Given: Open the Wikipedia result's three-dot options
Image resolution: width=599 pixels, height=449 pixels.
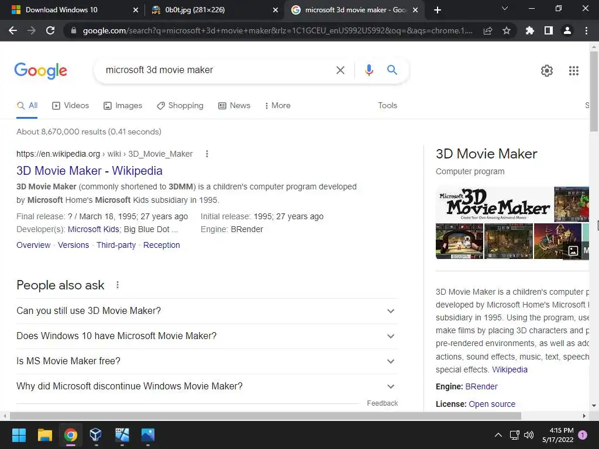Looking at the screenshot, I should click(x=207, y=154).
